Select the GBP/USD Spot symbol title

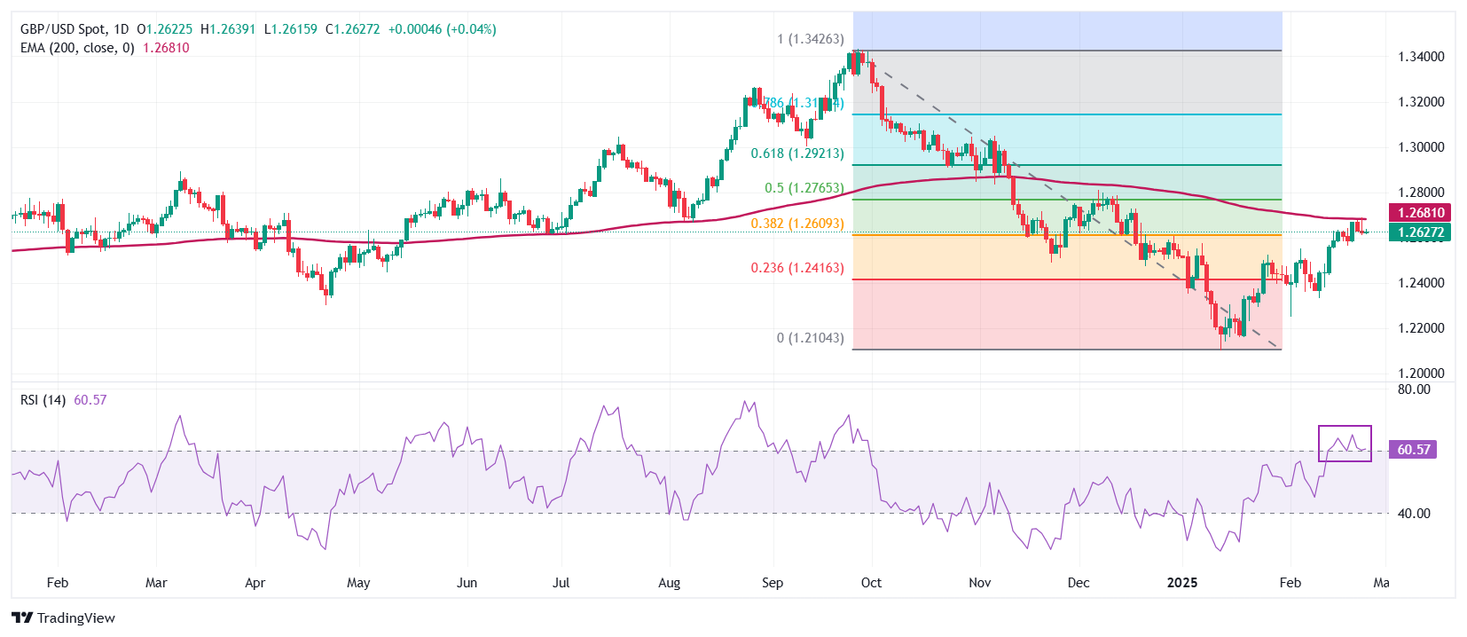click(64, 29)
